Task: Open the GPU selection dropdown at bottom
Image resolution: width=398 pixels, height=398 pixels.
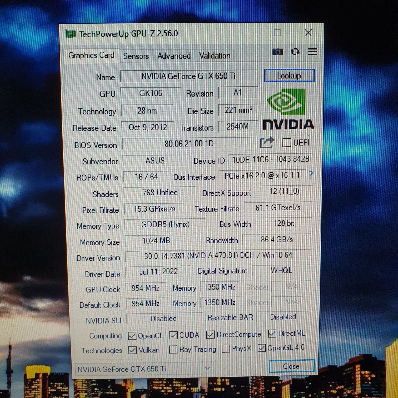Action: pos(144,369)
